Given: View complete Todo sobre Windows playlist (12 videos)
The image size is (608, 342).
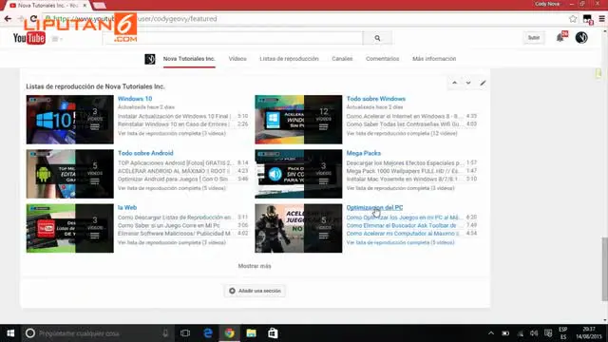Looking at the screenshot, I should (402, 133).
